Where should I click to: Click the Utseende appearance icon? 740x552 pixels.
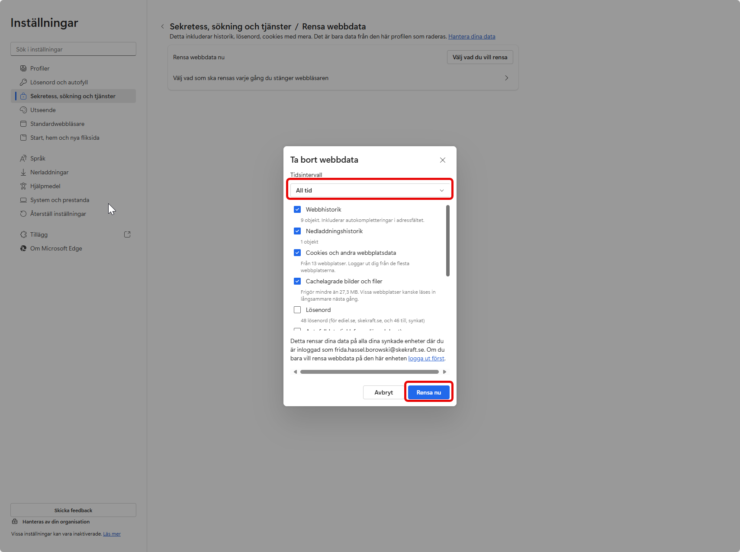pyautogui.click(x=23, y=110)
